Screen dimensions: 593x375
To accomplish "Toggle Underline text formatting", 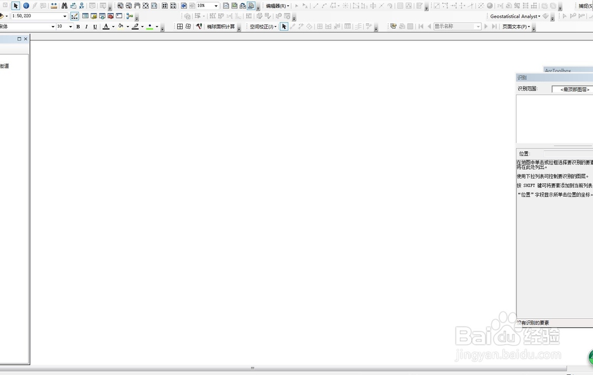I will pyautogui.click(x=95, y=27).
